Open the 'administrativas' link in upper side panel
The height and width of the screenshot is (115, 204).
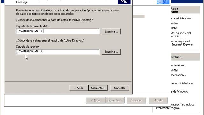[x=181, y=19]
